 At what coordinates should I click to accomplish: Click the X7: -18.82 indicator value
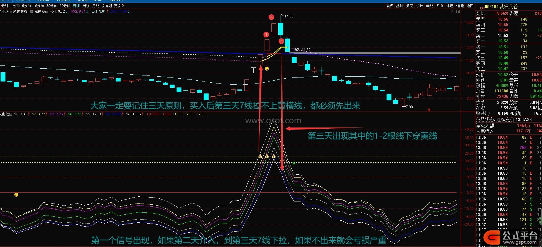pos(135,114)
